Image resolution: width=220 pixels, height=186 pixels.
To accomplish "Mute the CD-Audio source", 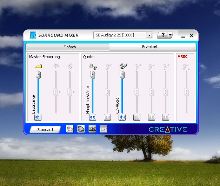I will click(122, 117).
